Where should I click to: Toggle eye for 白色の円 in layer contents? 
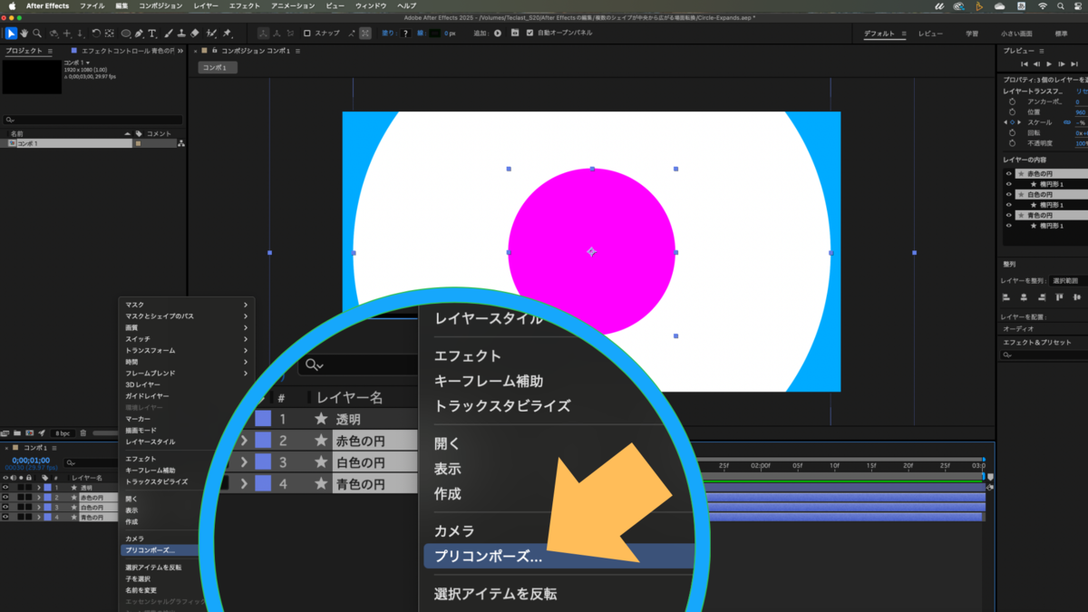1009,194
